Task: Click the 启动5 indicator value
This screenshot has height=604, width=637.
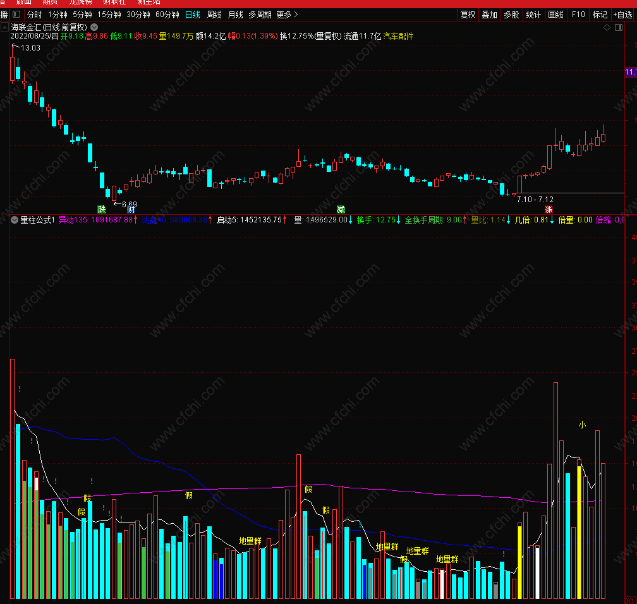Action: pyautogui.click(x=252, y=220)
